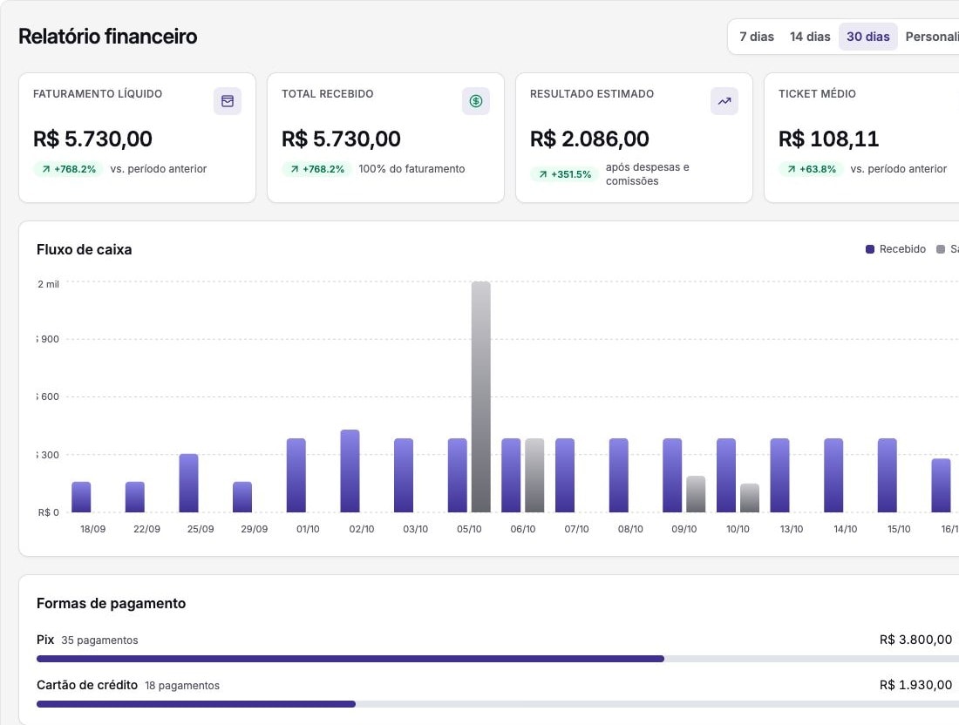Screen dimensions: 959x725
Task: Click the Relatório financeiro page title
Action: click(x=107, y=37)
